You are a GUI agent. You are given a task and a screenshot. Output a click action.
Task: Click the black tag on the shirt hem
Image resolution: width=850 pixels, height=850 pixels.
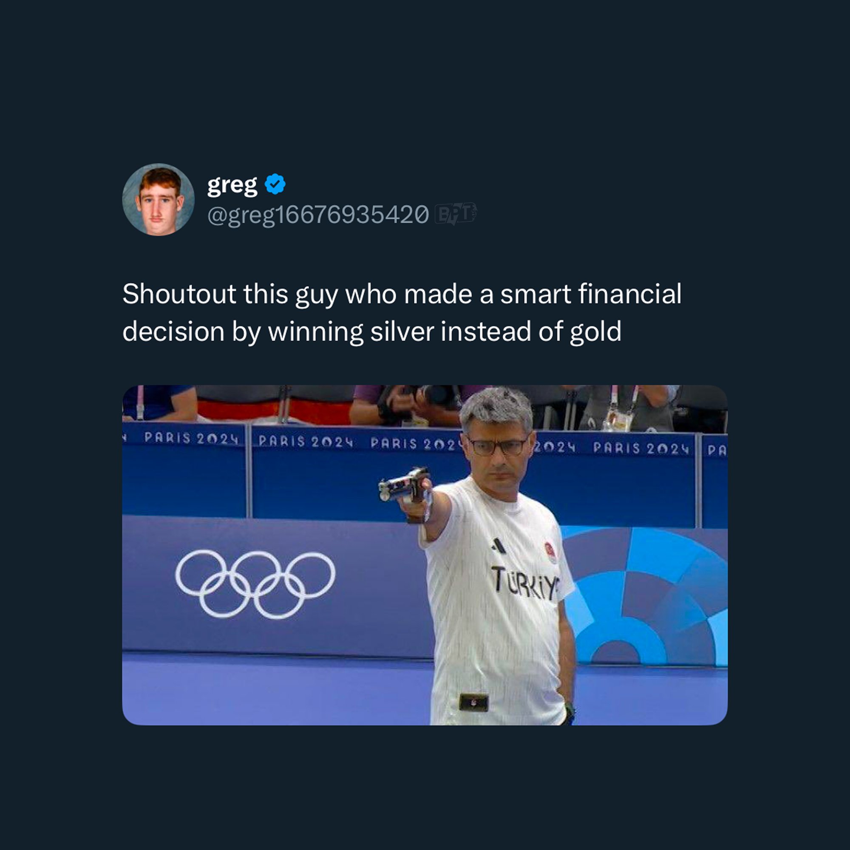tap(473, 702)
